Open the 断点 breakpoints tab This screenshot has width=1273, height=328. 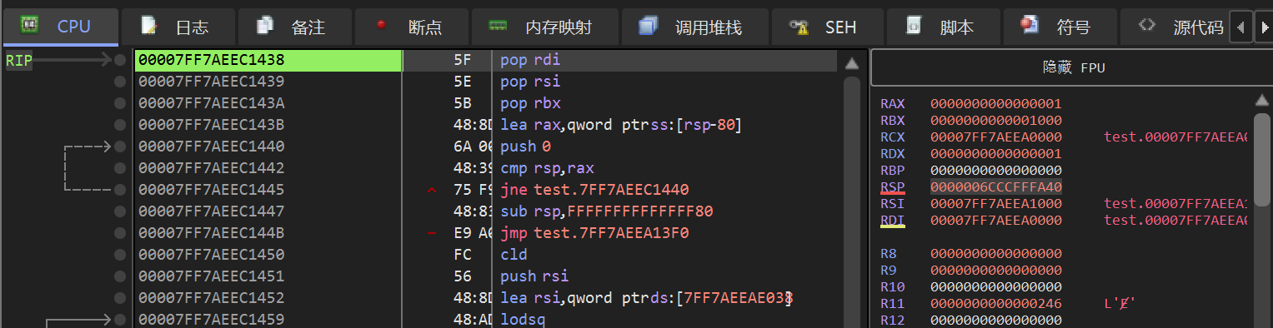coord(411,27)
